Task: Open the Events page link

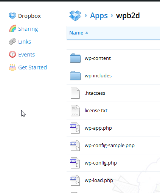Action: [x=26, y=55]
